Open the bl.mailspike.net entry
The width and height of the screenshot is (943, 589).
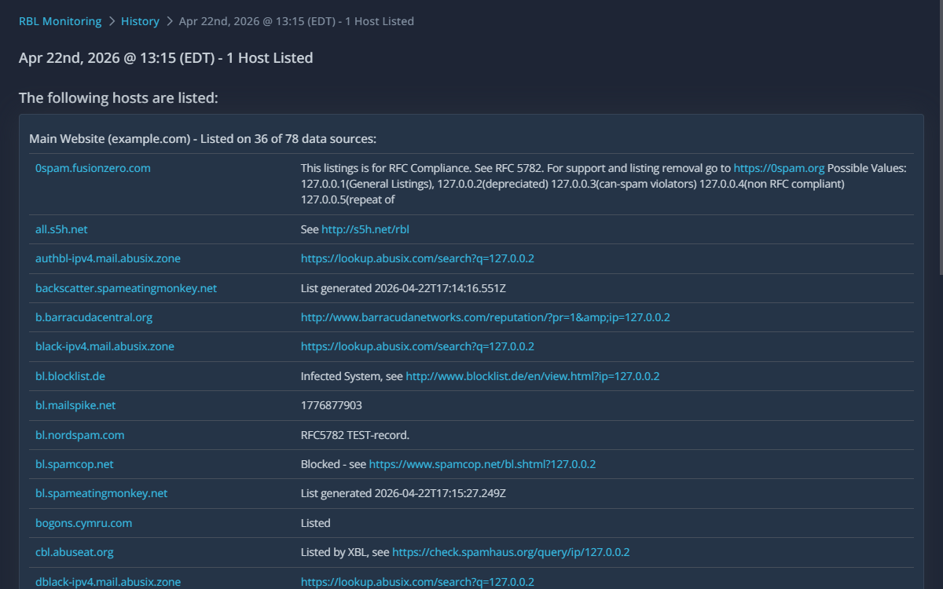pos(75,405)
